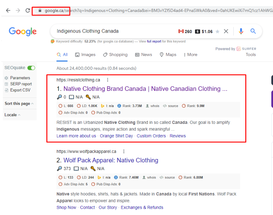Open three-dot menu beside resistclothing.ca
The width and height of the screenshot is (273, 215).
click(108, 80)
